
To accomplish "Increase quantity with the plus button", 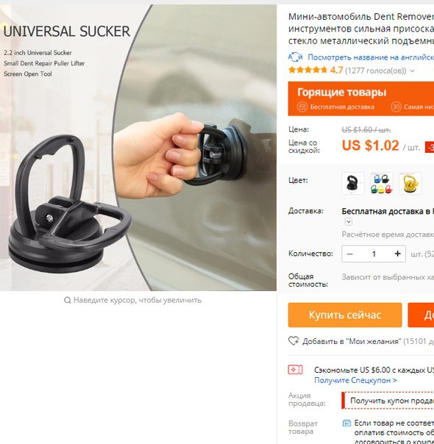I will point(397,254).
